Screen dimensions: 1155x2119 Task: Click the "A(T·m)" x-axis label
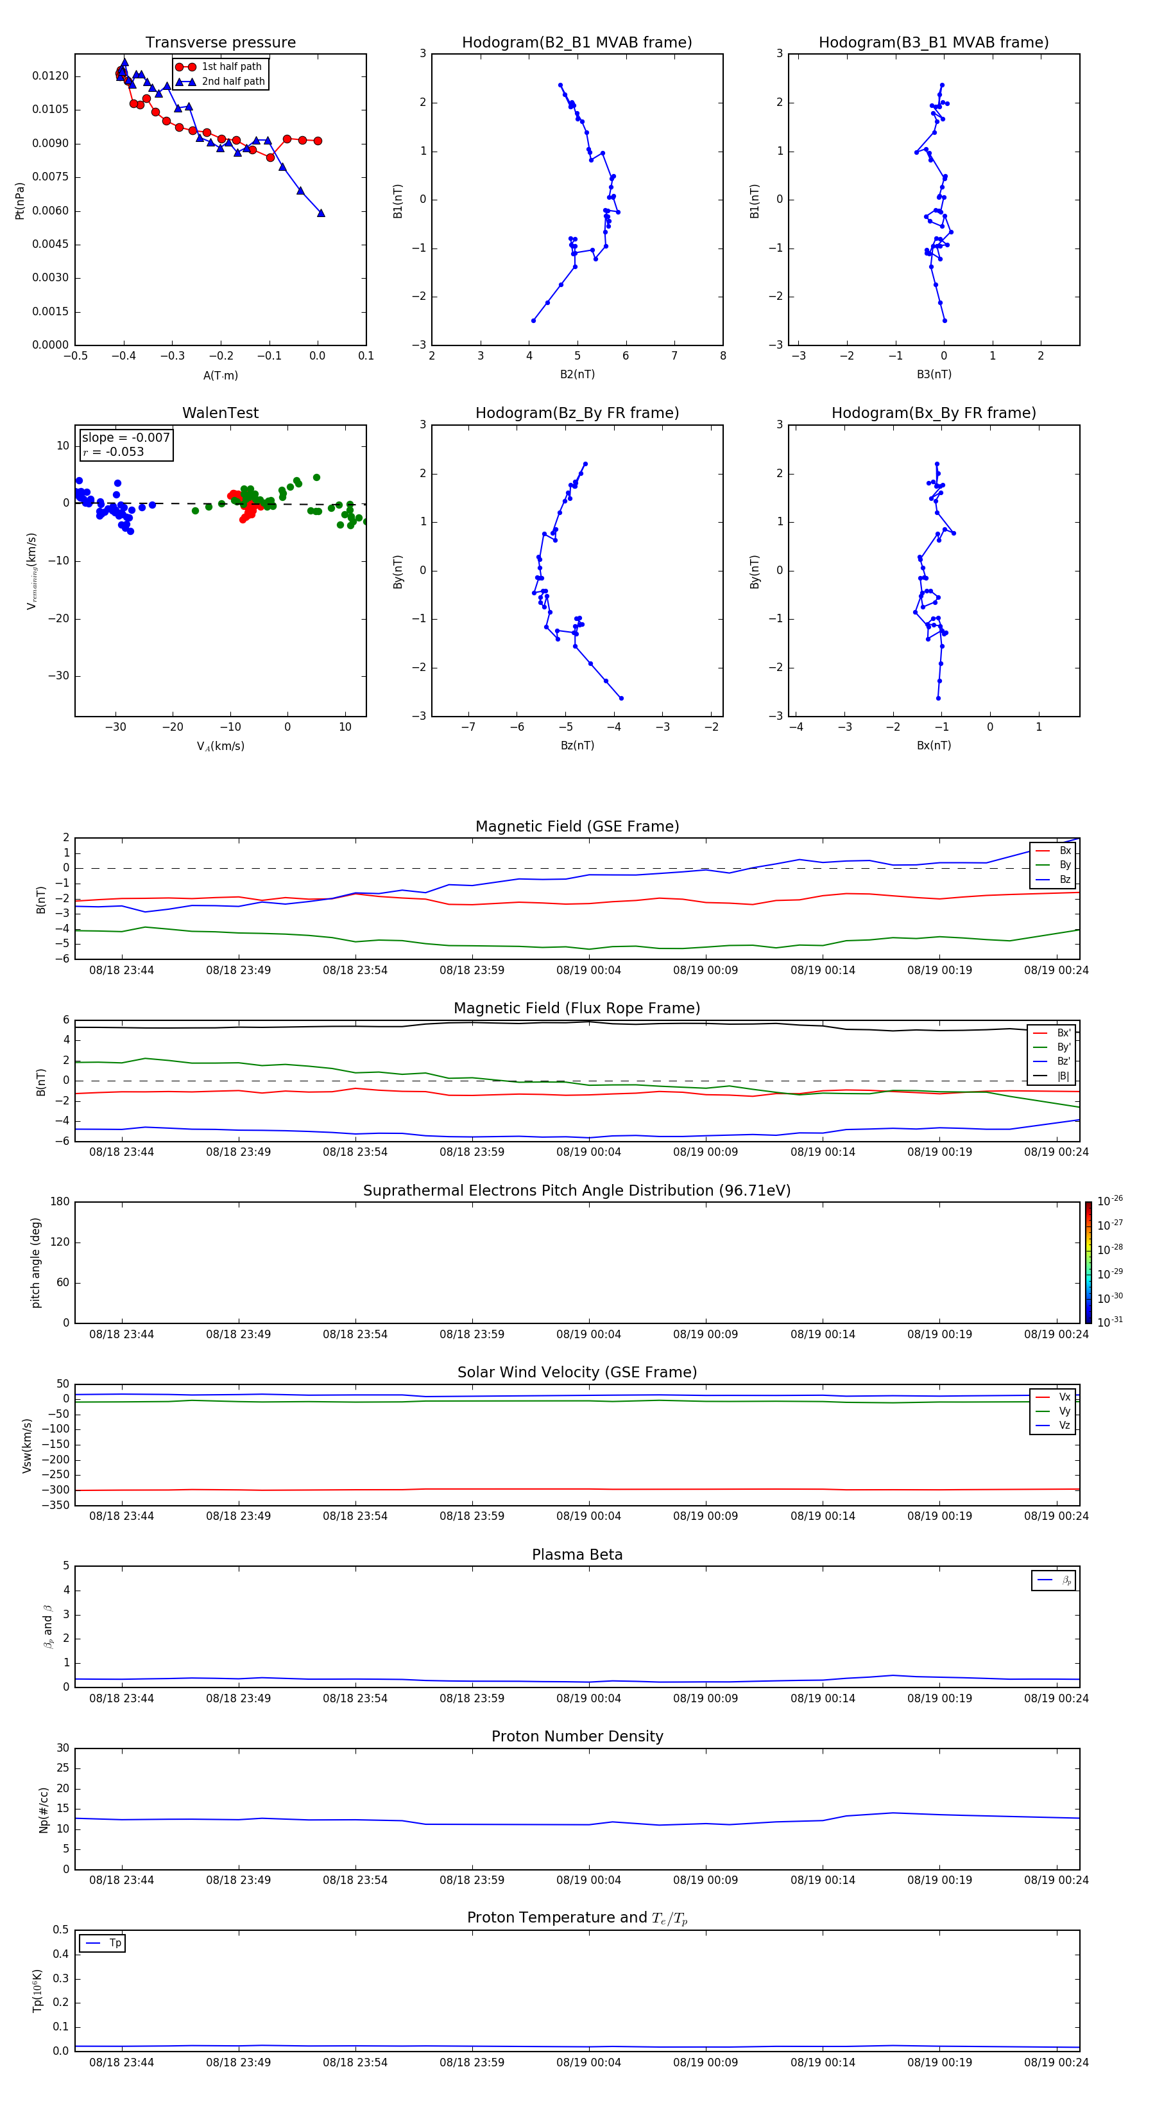[220, 376]
